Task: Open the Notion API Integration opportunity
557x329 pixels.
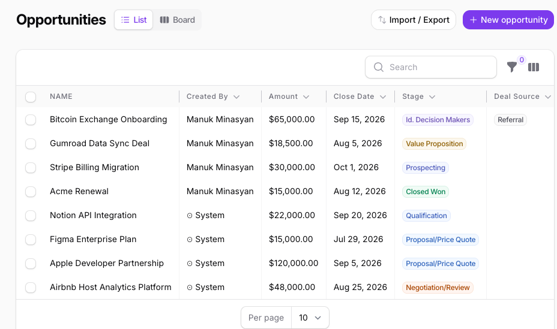Action: (93, 215)
